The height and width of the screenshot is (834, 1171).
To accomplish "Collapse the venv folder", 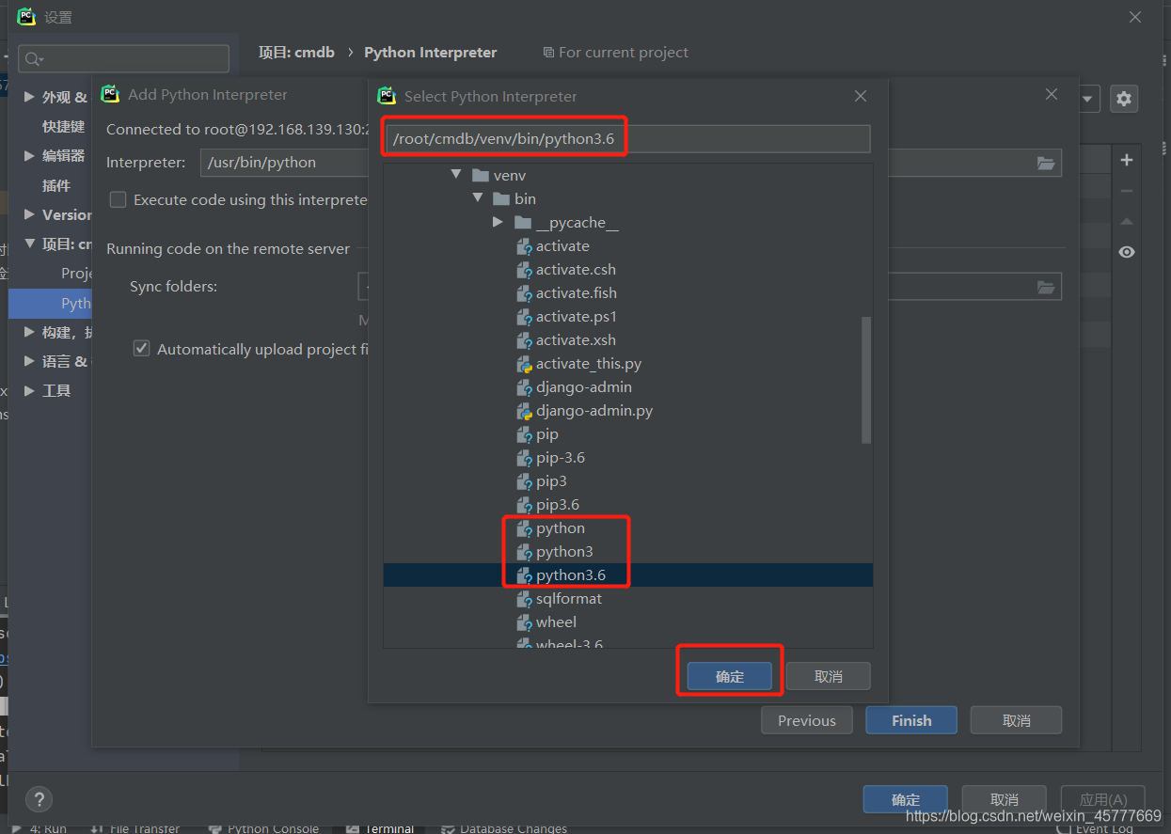I will click(x=456, y=175).
